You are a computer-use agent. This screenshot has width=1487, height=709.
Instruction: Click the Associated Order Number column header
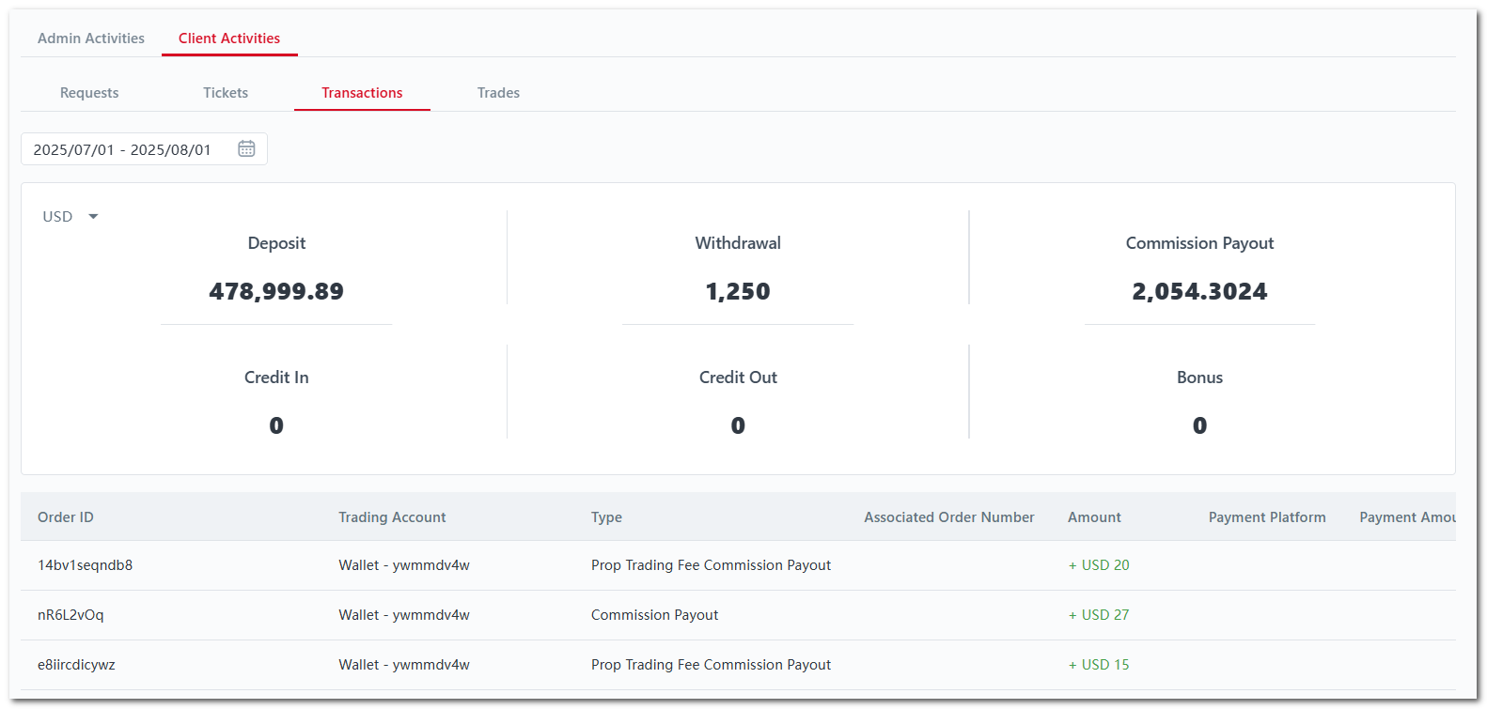(949, 517)
